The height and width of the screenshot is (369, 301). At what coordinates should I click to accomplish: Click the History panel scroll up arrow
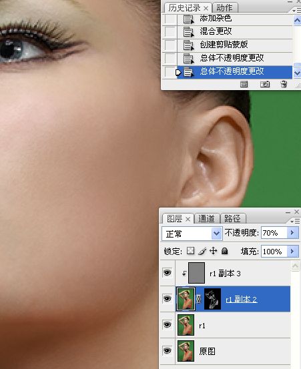pos(297,21)
